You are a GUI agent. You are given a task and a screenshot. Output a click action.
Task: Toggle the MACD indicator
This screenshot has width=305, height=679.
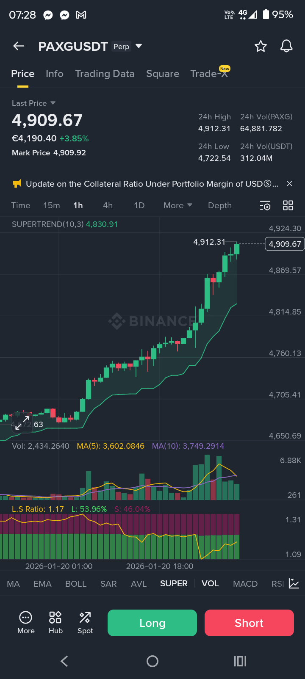pyautogui.click(x=245, y=584)
